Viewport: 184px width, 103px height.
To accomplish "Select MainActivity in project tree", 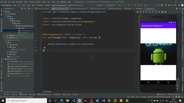I will point(24,33).
